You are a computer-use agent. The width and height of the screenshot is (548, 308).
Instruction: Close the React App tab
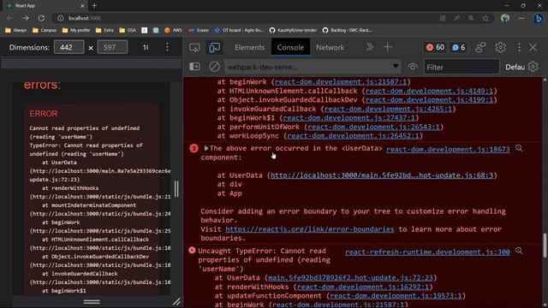(82, 6)
